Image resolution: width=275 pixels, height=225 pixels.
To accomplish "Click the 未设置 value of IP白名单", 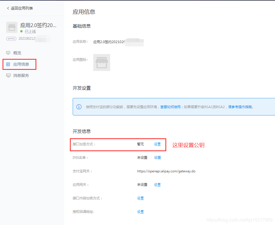I will [x=142, y=158].
